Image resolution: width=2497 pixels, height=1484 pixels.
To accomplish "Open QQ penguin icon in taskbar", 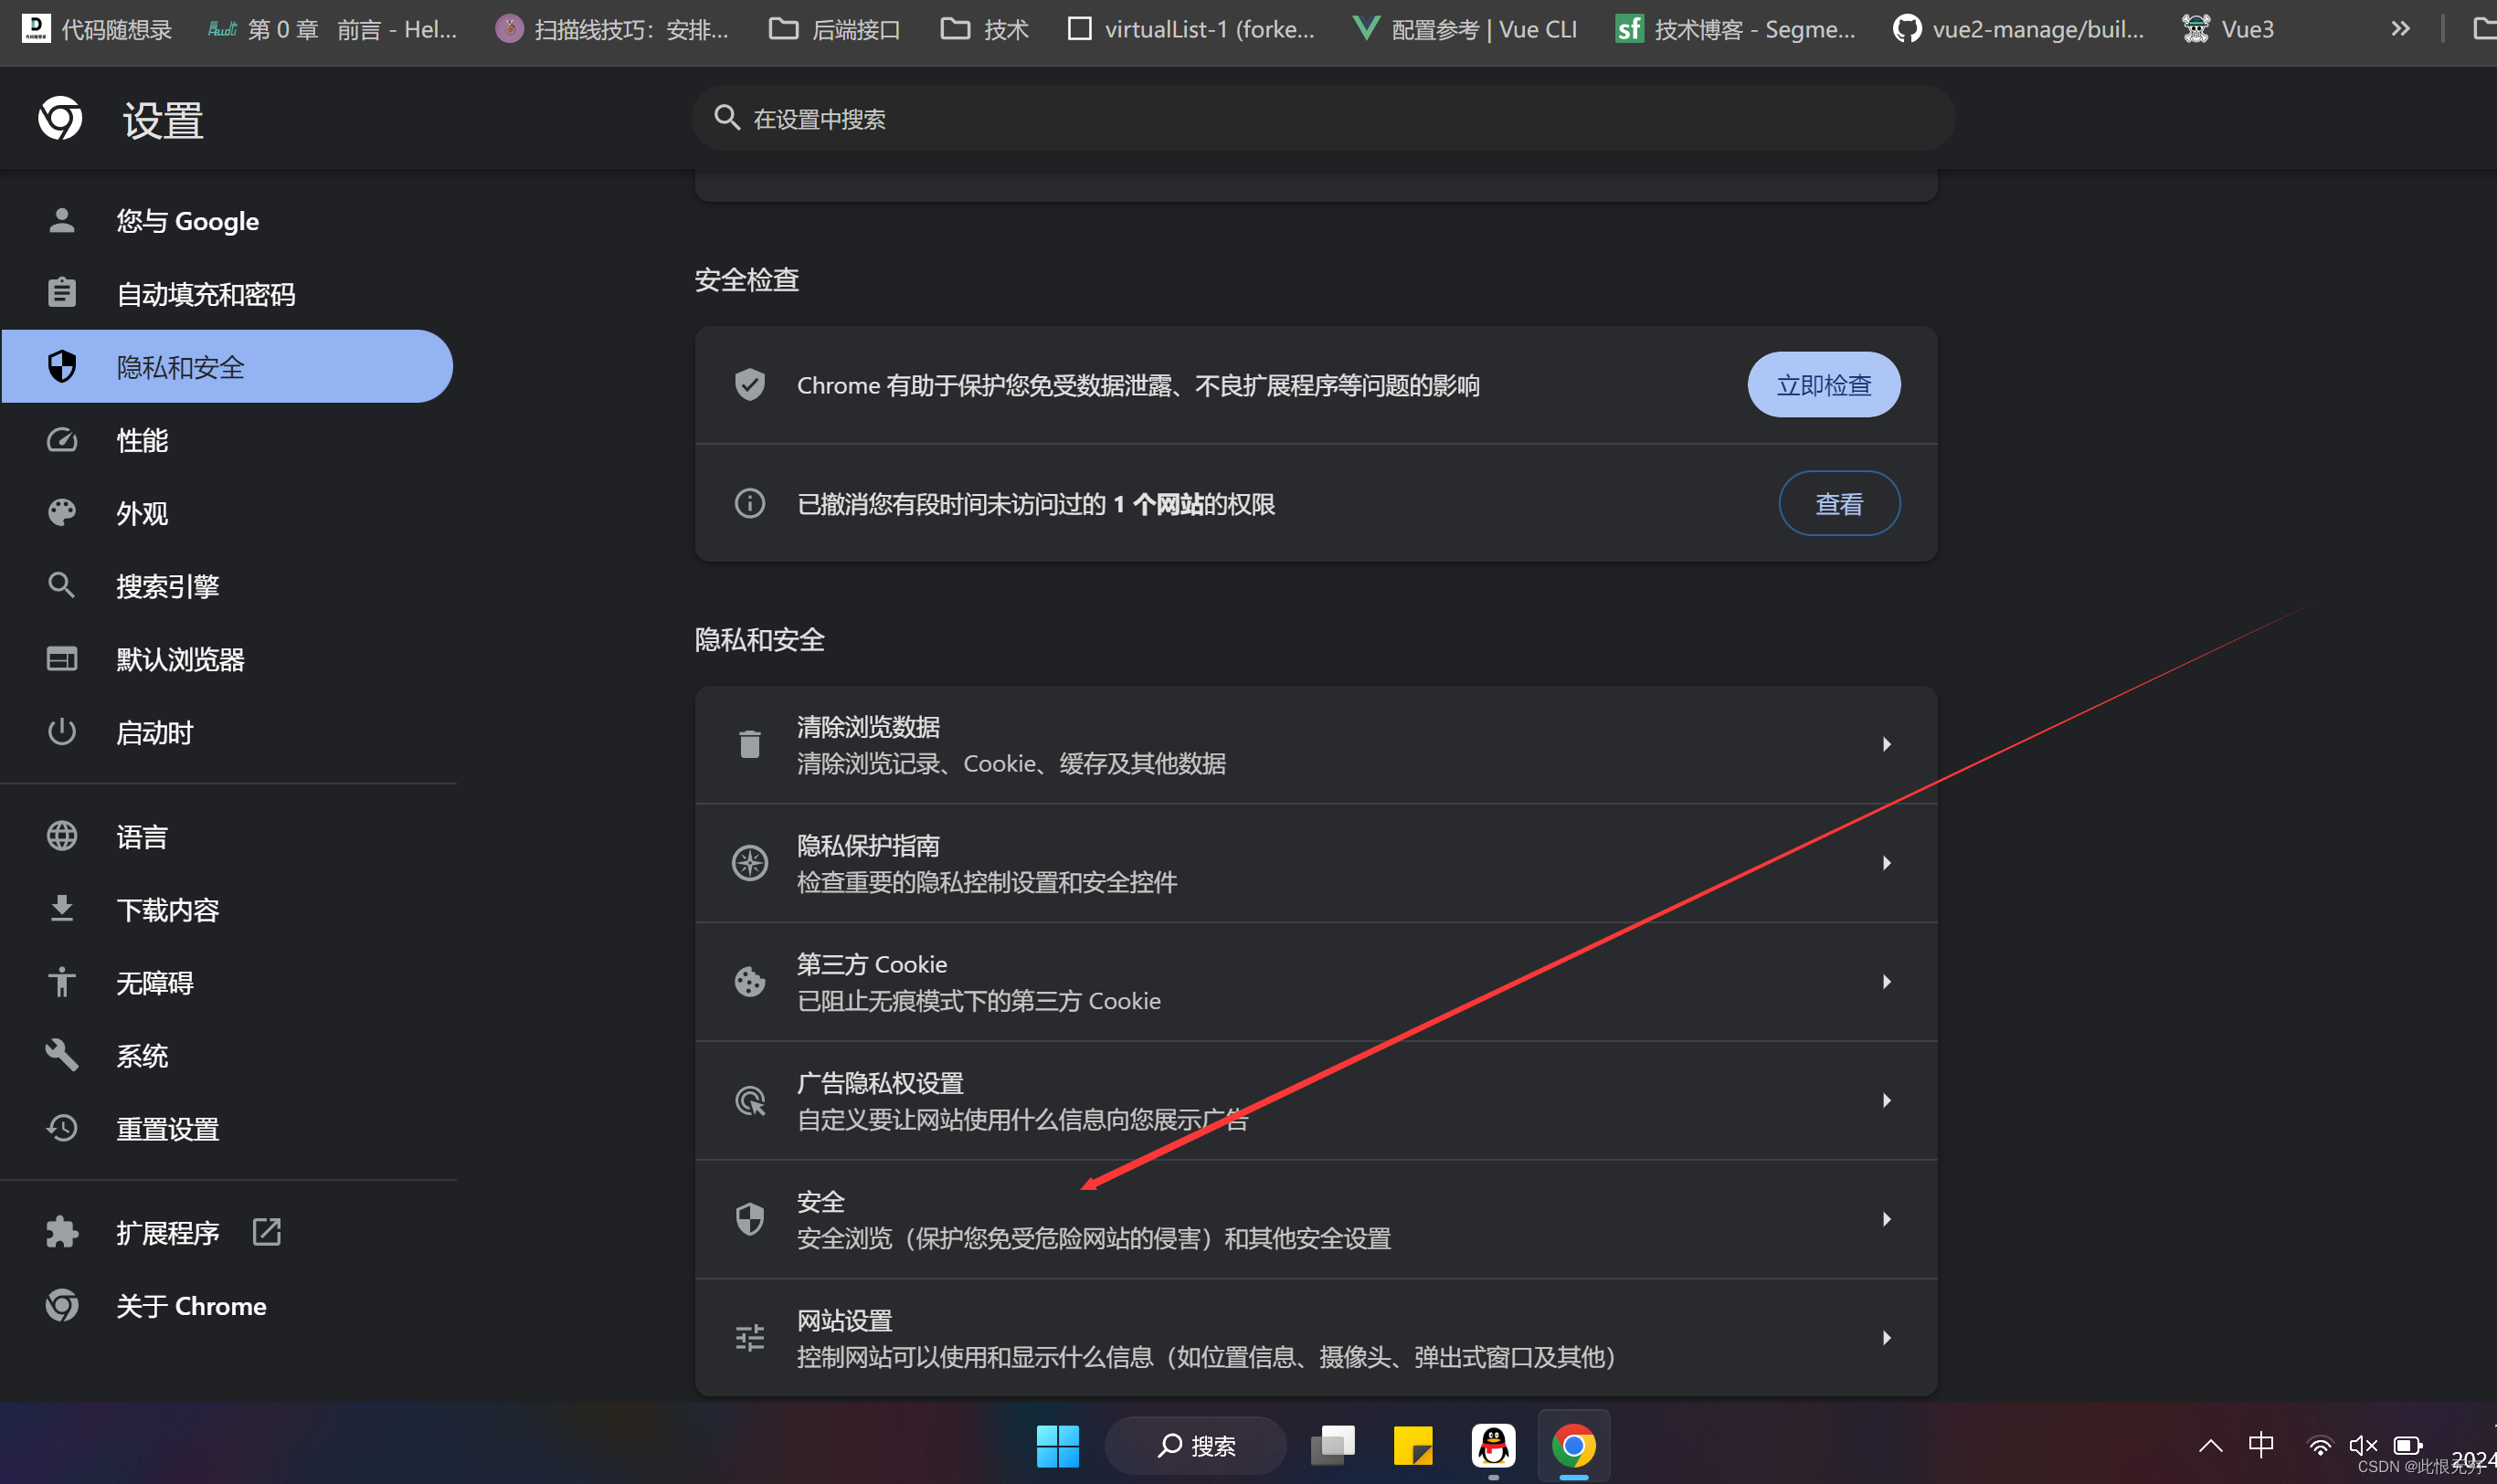I will (x=1493, y=1446).
